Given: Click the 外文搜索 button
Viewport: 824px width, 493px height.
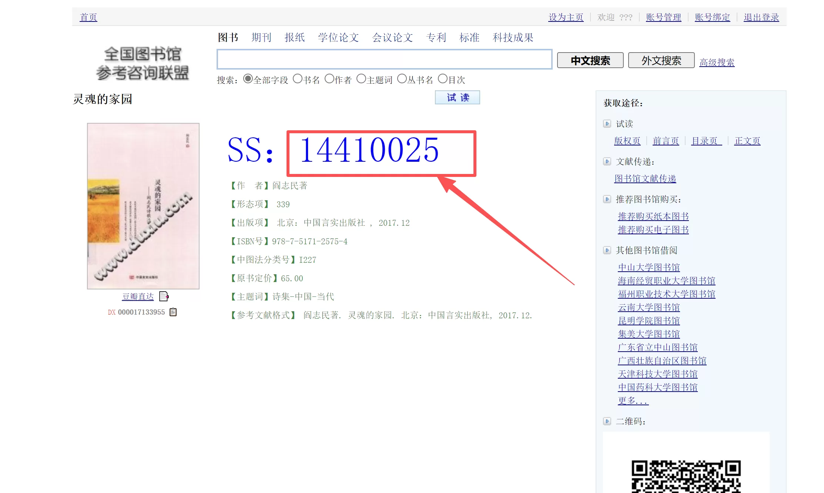Looking at the screenshot, I should (661, 60).
